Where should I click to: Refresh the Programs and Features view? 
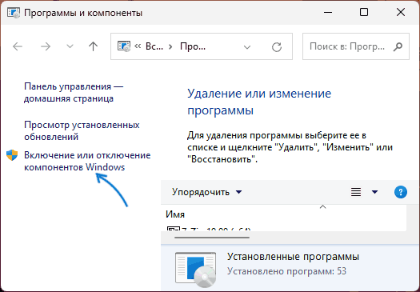(x=277, y=47)
